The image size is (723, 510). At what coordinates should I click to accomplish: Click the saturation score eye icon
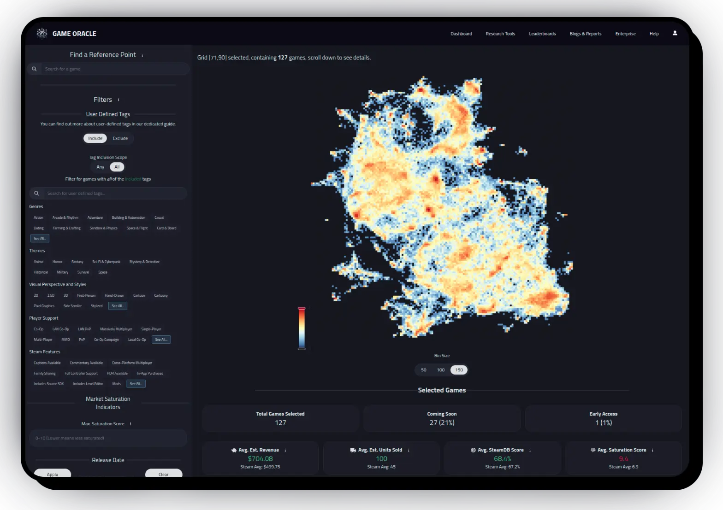[593, 450]
